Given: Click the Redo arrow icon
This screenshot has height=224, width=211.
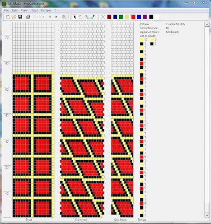Looking at the screenshot, I should tap(43, 17).
